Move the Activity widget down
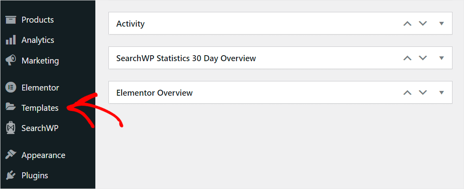 tap(423, 23)
